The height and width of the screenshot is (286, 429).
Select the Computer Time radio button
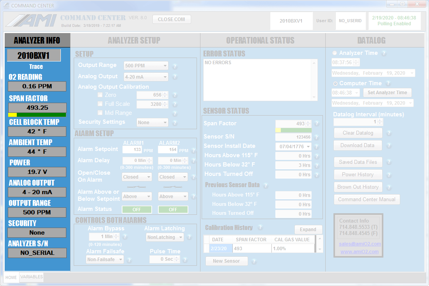click(335, 84)
